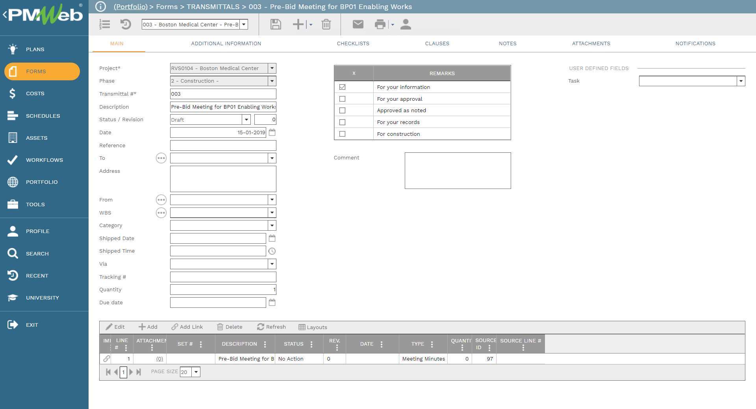Open attachment count link (0) in row 1
756x409 pixels.
click(x=159, y=359)
